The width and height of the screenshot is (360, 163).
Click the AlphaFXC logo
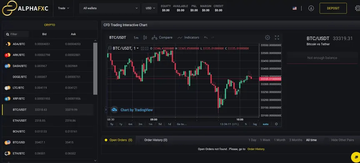(25, 8)
